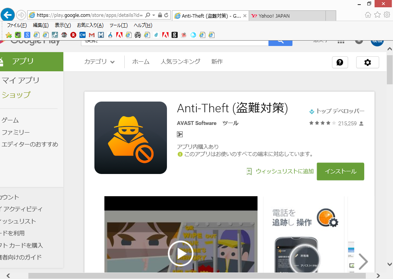Open the blue water-drop character favorite
The image size is (393, 279).
pyautogui.click(x=110, y=35)
